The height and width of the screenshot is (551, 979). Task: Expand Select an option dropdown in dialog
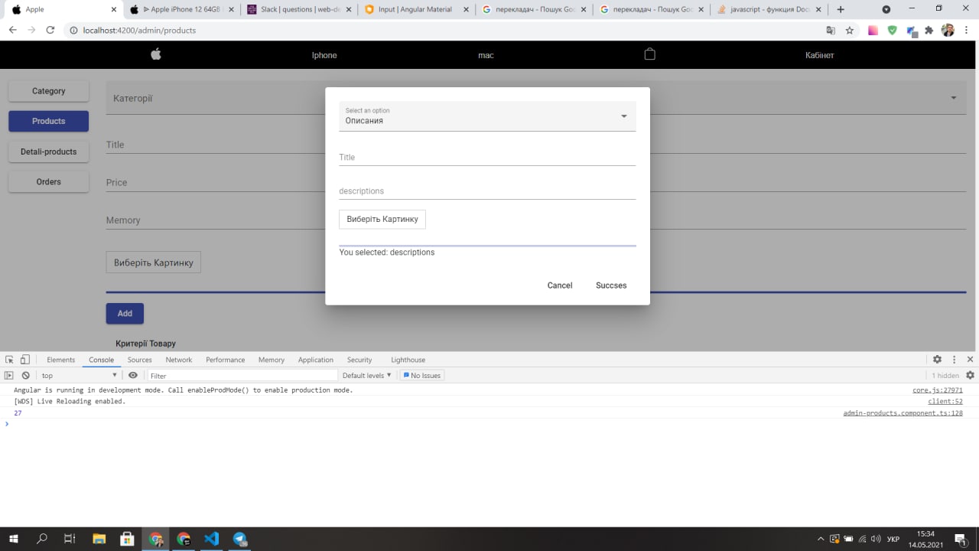pos(624,116)
